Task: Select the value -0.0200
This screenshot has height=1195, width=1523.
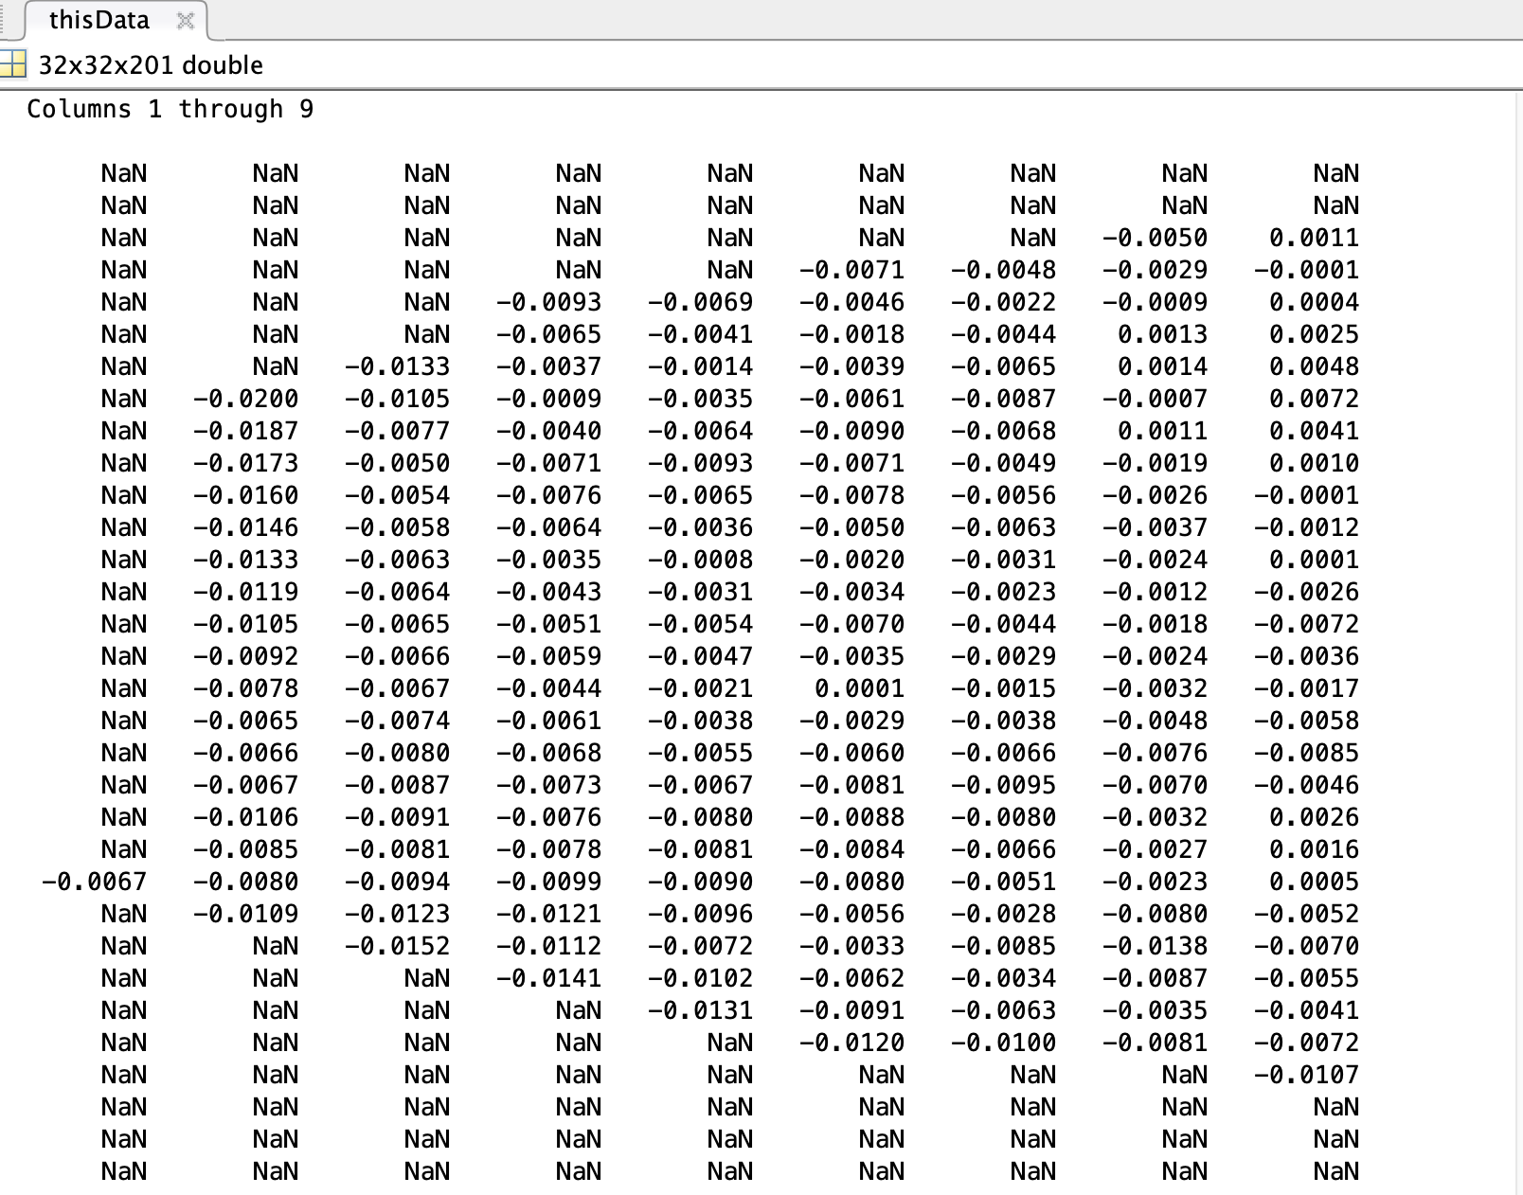Action: click(x=246, y=399)
